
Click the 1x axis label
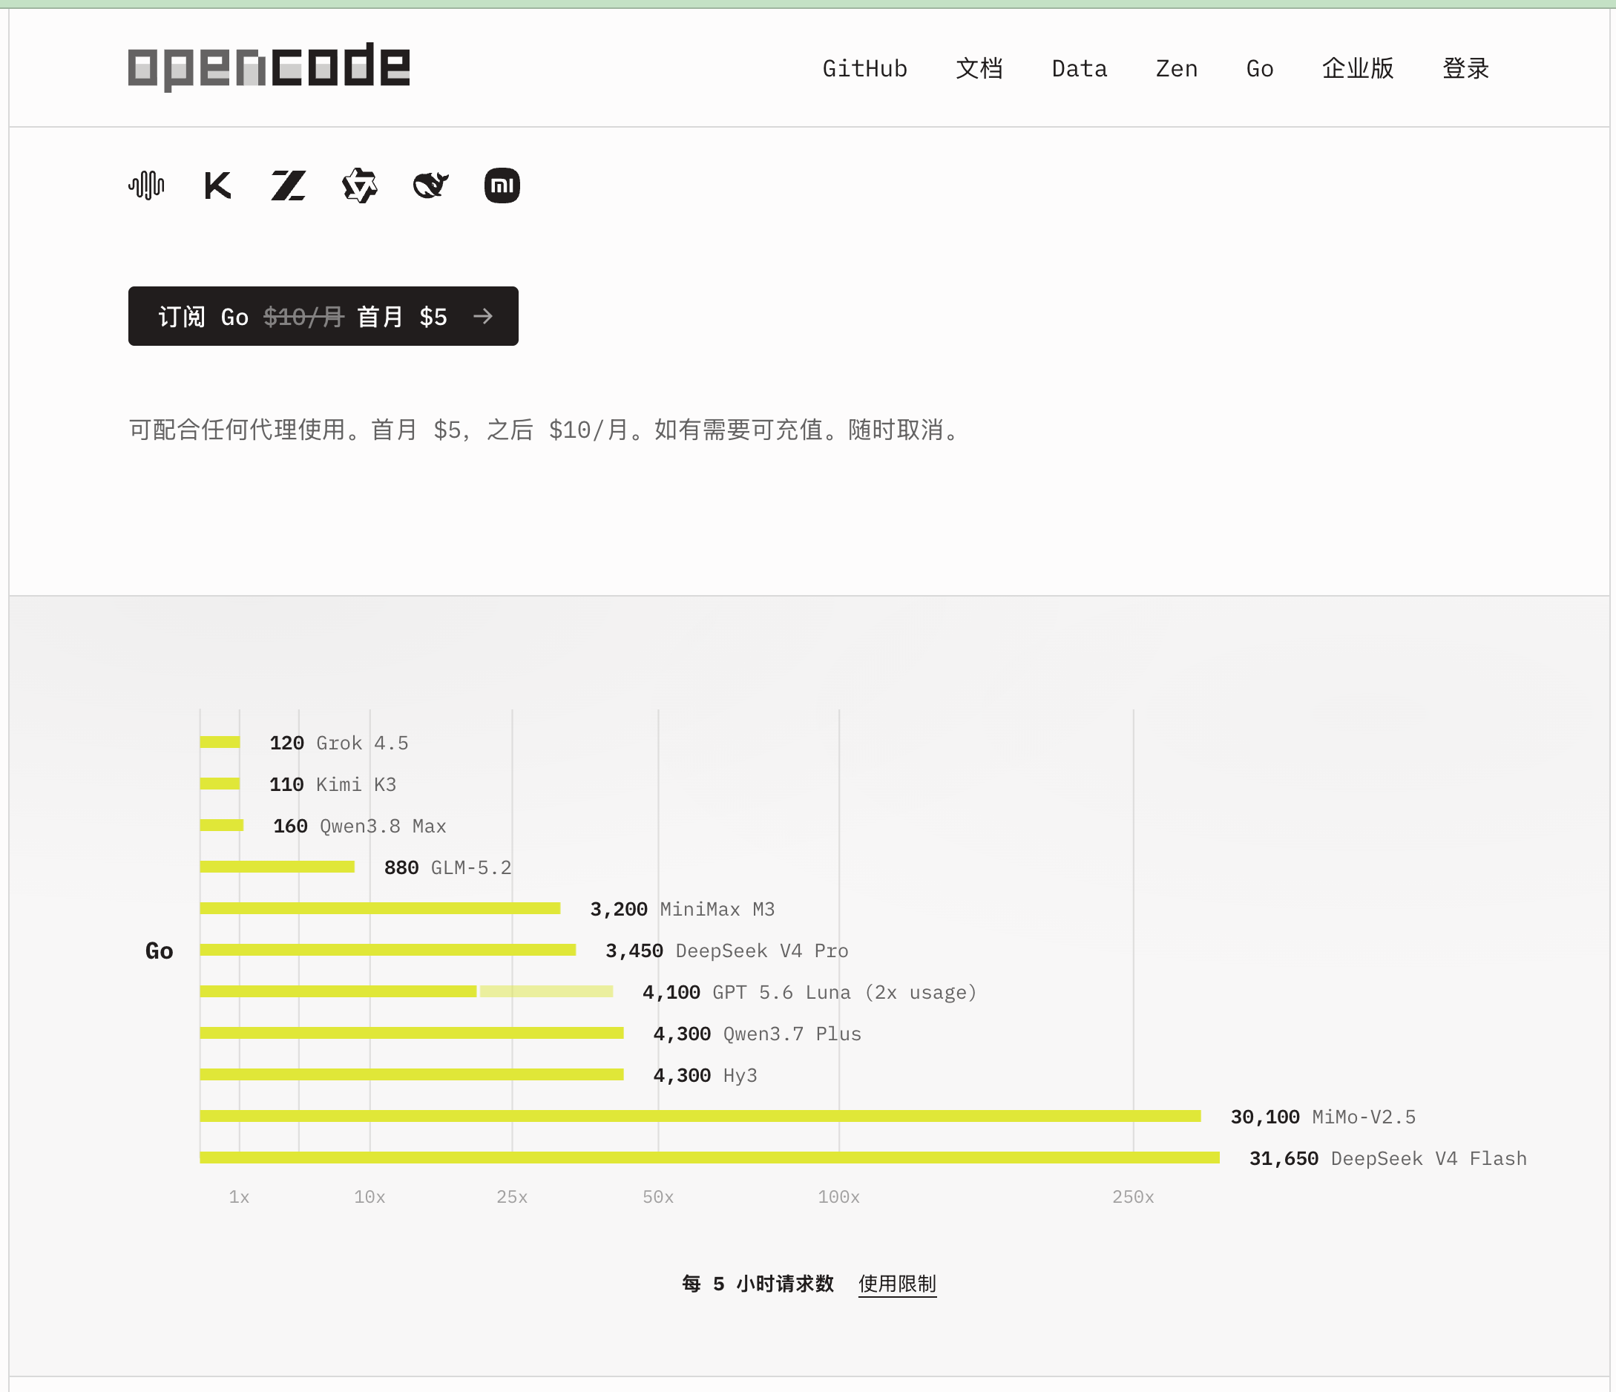[x=239, y=1197]
